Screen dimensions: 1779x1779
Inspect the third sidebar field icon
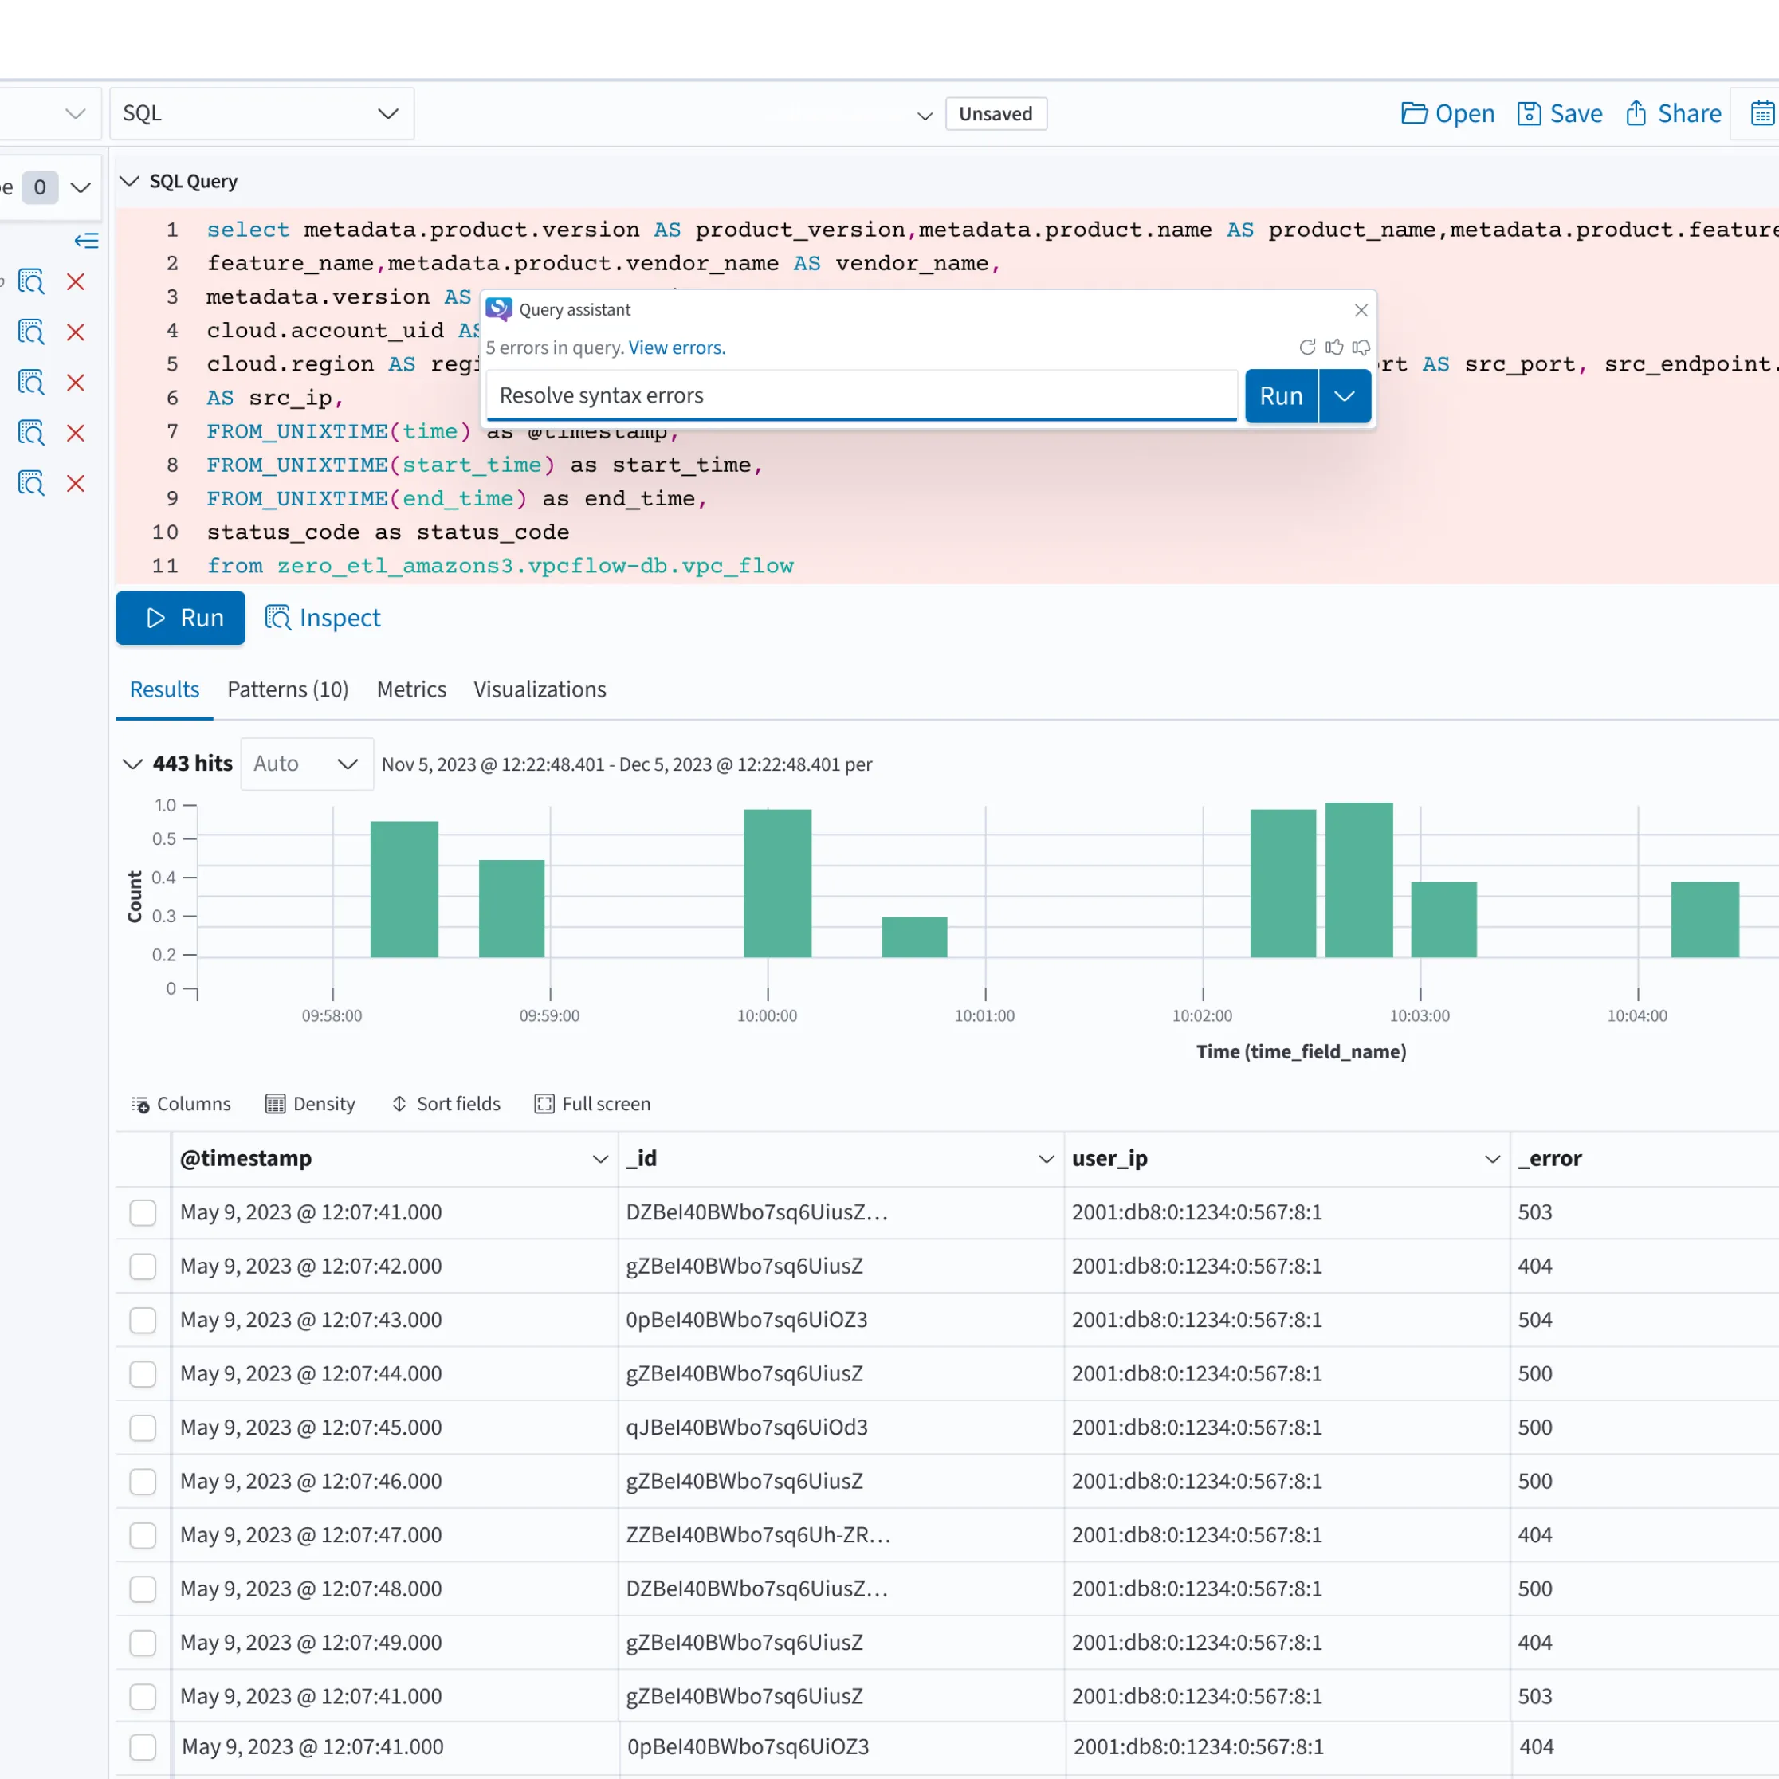(x=31, y=382)
